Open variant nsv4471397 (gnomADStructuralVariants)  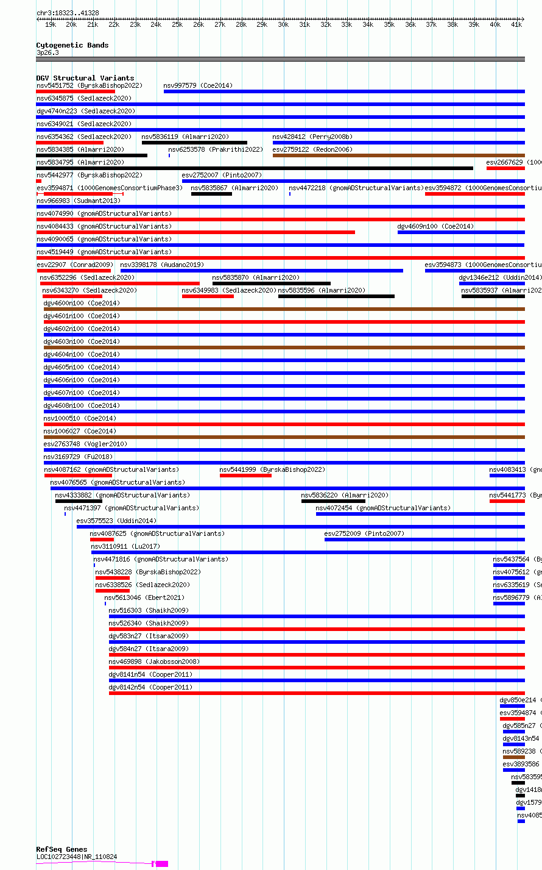pos(65,514)
